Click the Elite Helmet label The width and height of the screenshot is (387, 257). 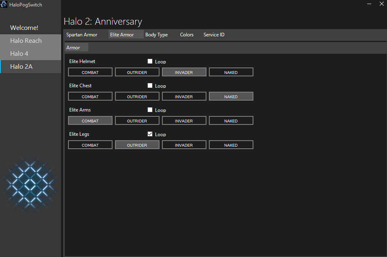(82, 61)
